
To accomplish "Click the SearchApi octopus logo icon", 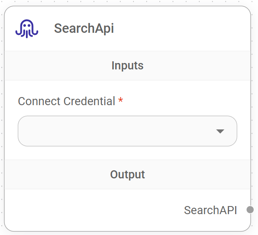I will [x=27, y=29].
